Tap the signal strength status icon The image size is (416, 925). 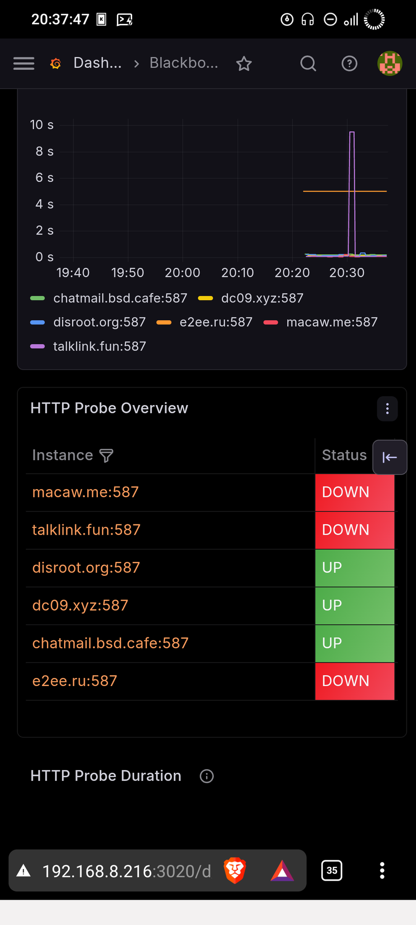pyautogui.click(x=351, y=19)
